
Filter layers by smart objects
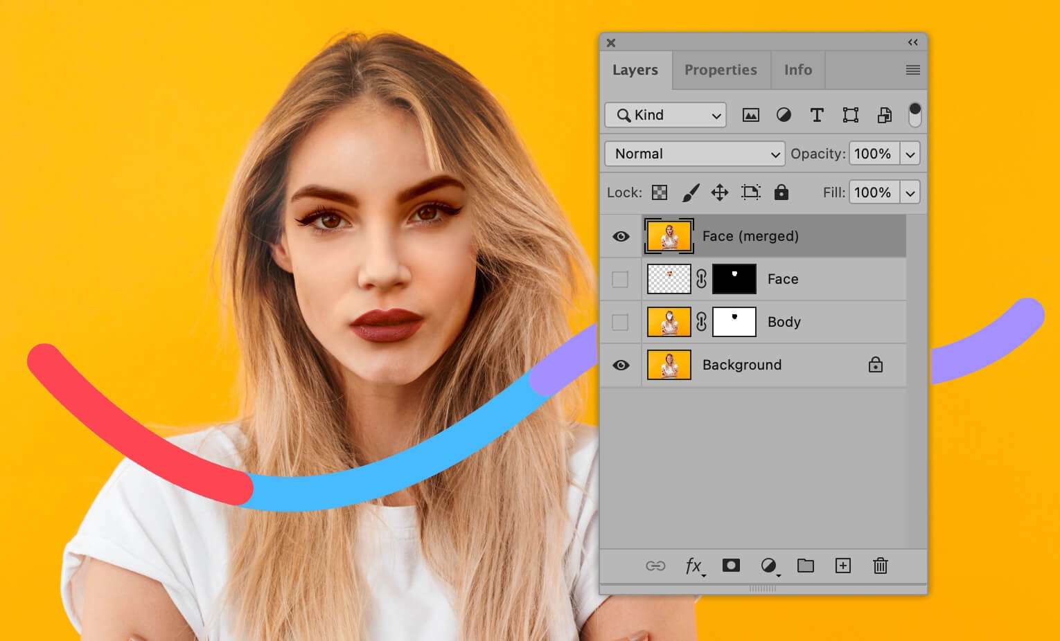[884, 115]
